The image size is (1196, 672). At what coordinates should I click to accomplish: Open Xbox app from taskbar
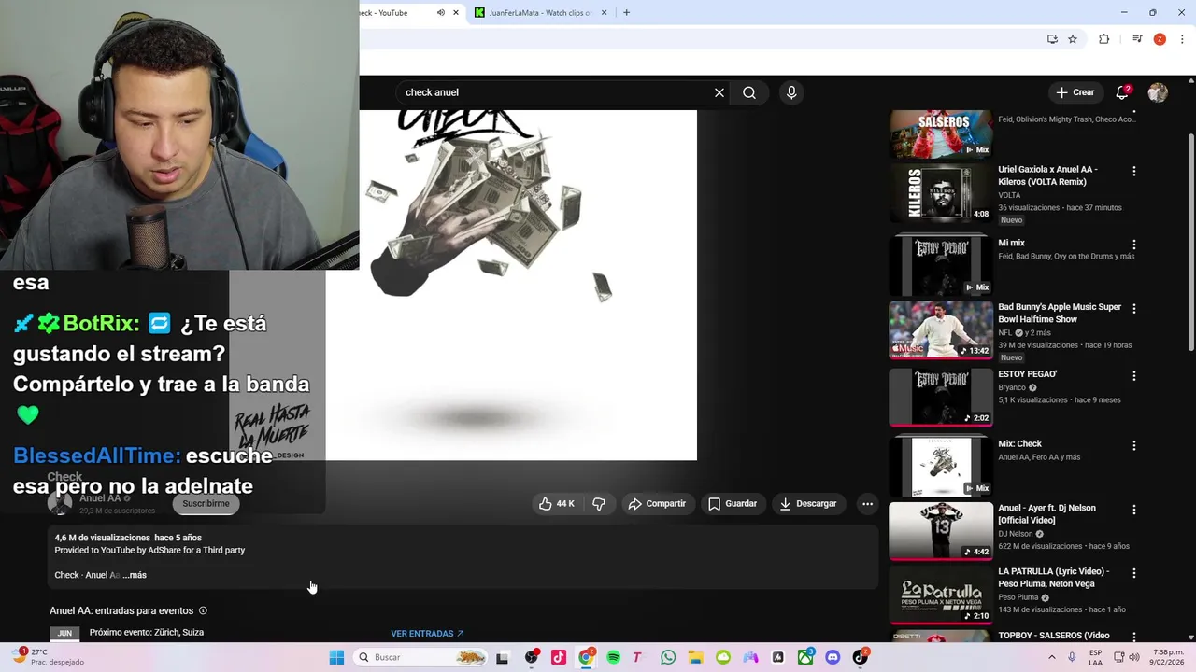(x=806, y=657)
